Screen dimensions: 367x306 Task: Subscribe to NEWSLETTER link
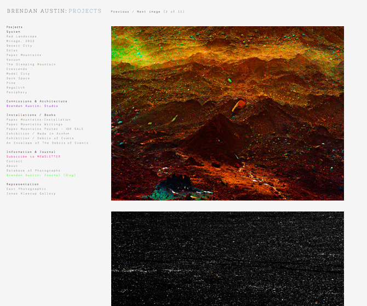click(33, 157)
